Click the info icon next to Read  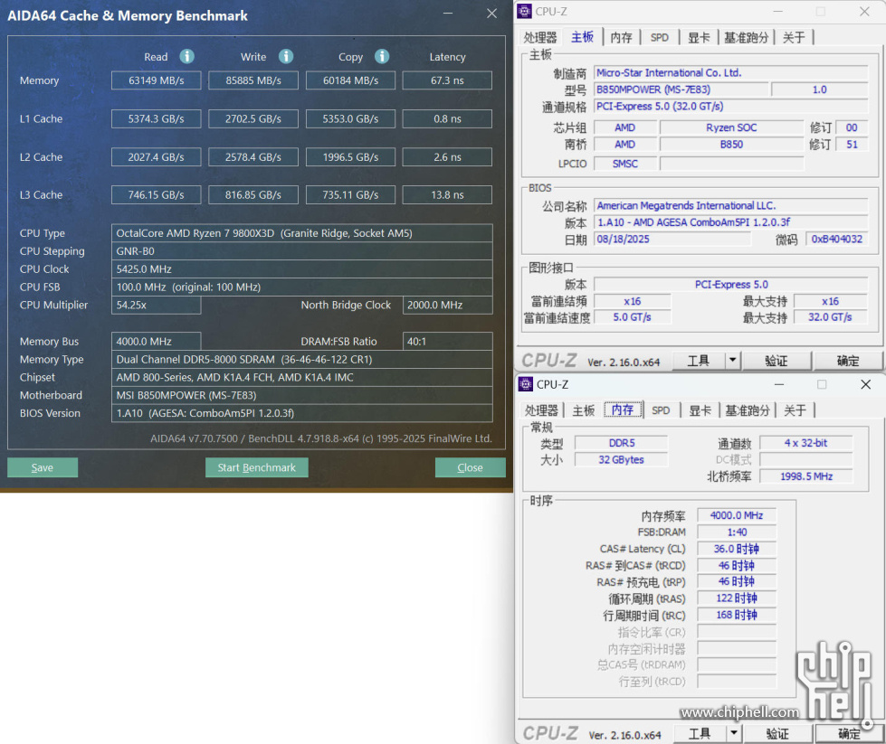186,57
